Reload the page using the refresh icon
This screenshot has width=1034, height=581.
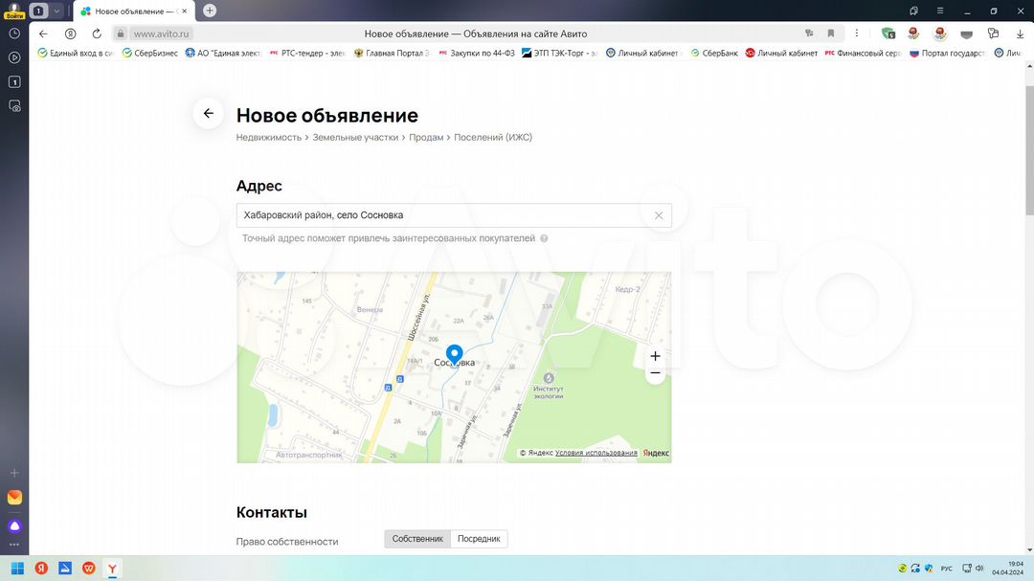pos(97,34)
